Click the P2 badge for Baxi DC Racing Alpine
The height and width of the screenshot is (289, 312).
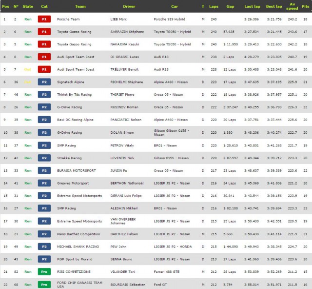pos(44,120)
